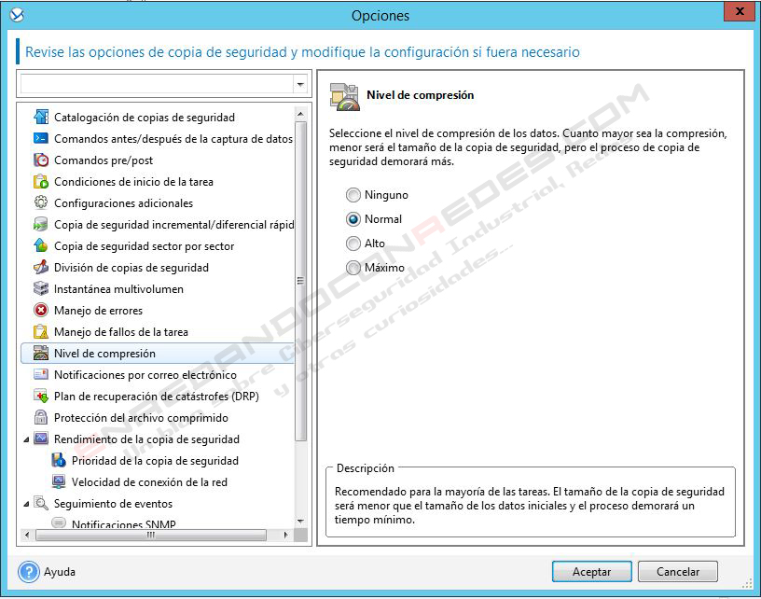This screenshot has width=761, height=599.
Task: Click the Instantánea multivolumen icon
Action: tap(40, 289)
